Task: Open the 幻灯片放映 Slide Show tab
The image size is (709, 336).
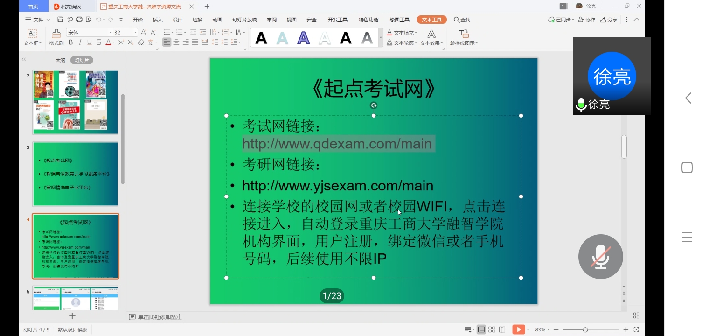Action: (x=244, y=20)
